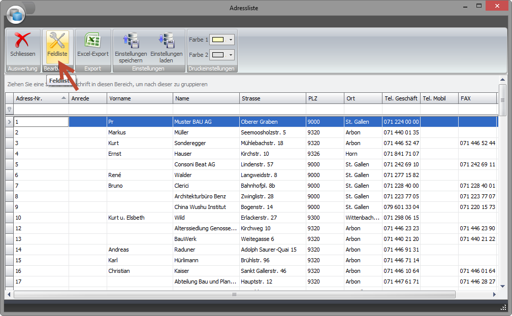Open the Feldliste tools icon
This screenshot has height=316, width=512.
point(57,41)
